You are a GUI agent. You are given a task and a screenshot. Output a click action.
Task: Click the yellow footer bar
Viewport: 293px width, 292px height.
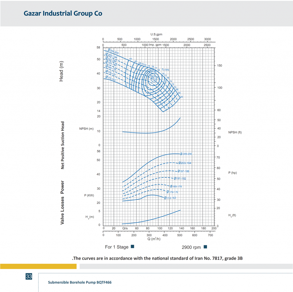click(x=38, y=266)
